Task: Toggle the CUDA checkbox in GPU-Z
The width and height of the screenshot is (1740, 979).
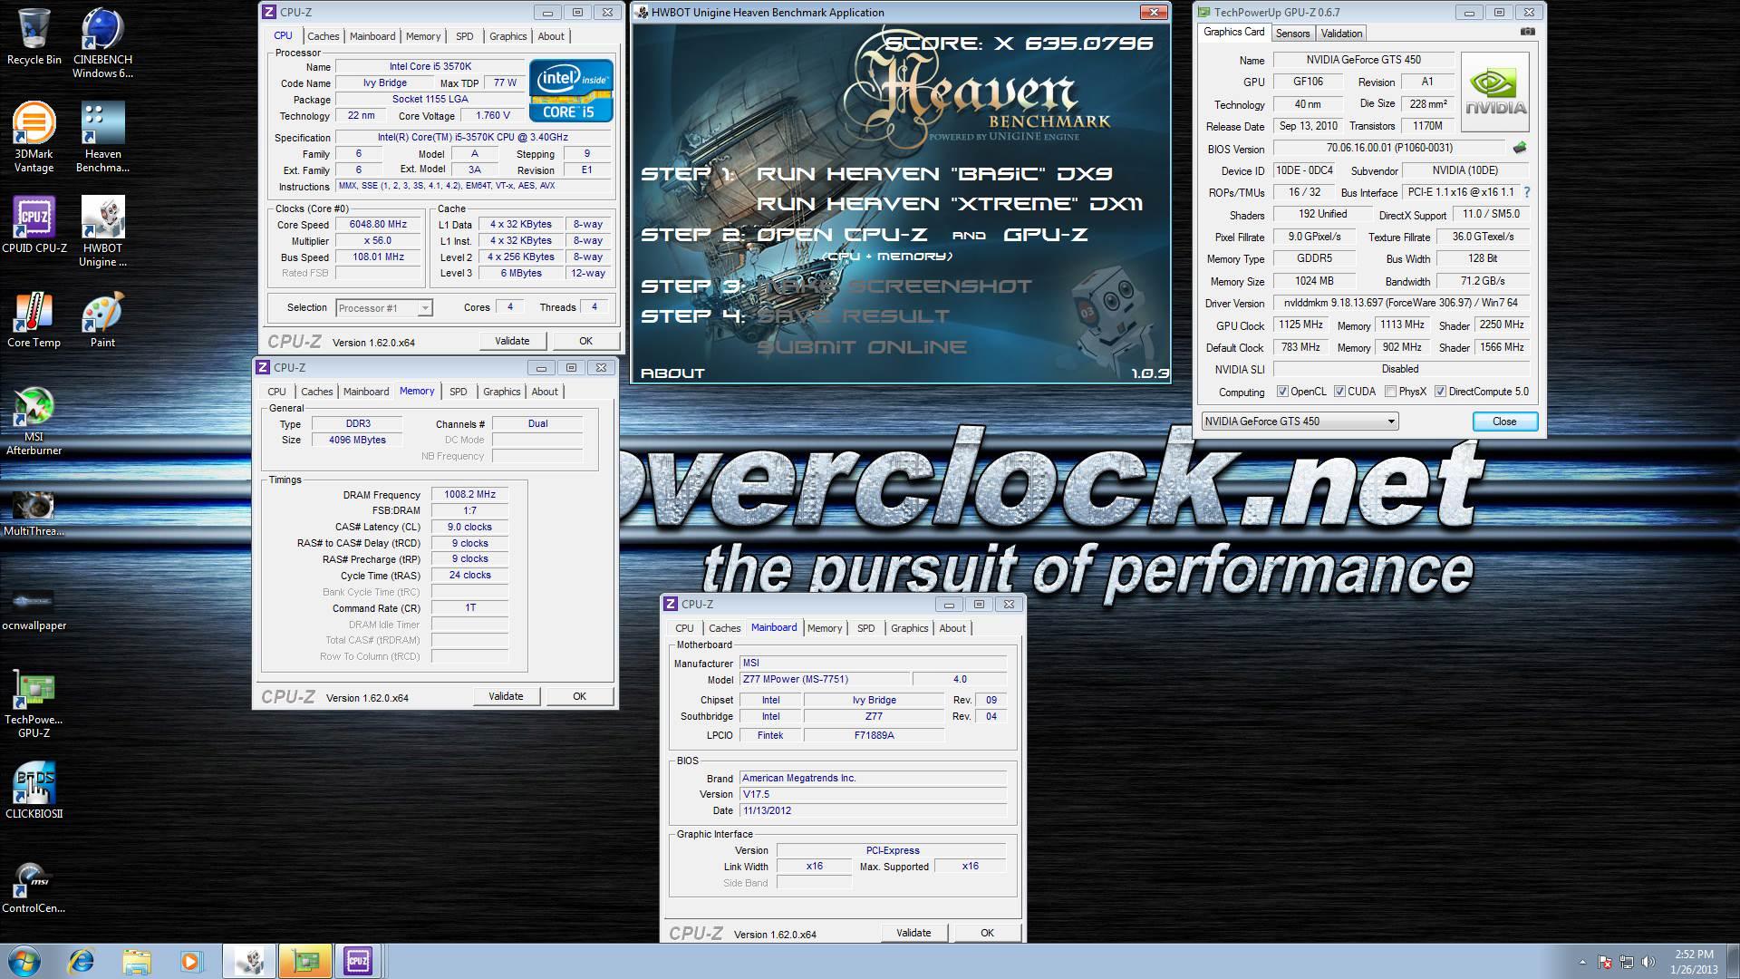Action: click(x=1339, y=392)
